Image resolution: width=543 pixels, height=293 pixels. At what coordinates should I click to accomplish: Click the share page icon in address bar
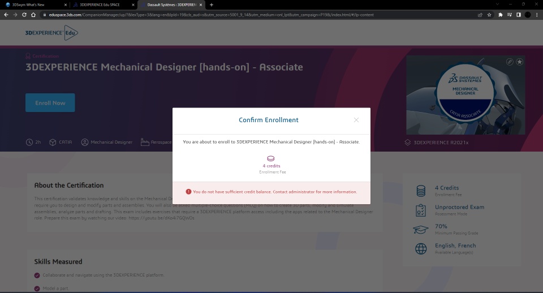click(x=480, y=15)
